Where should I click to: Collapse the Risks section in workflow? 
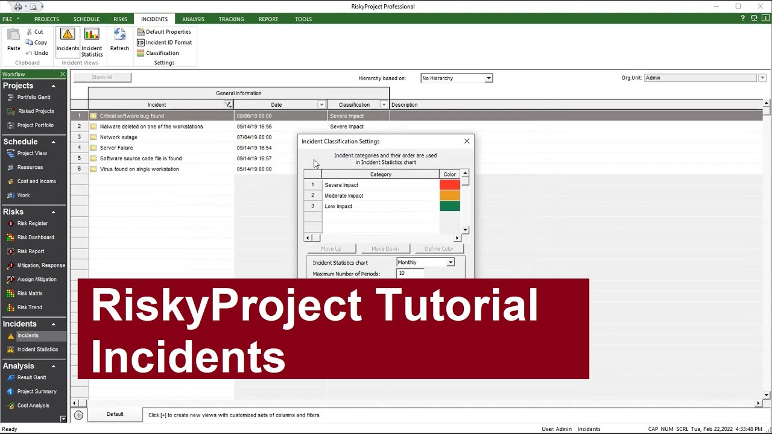pyautogui.click(x=53, y=212)
